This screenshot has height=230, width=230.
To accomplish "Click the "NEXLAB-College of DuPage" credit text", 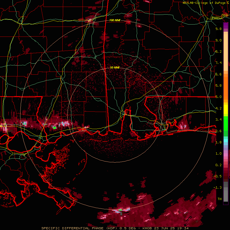I will point(204,3).
